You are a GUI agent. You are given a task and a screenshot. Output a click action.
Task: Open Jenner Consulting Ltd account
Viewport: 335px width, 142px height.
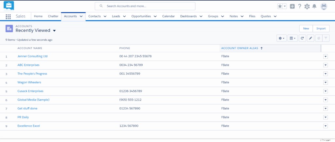(32, 56)
